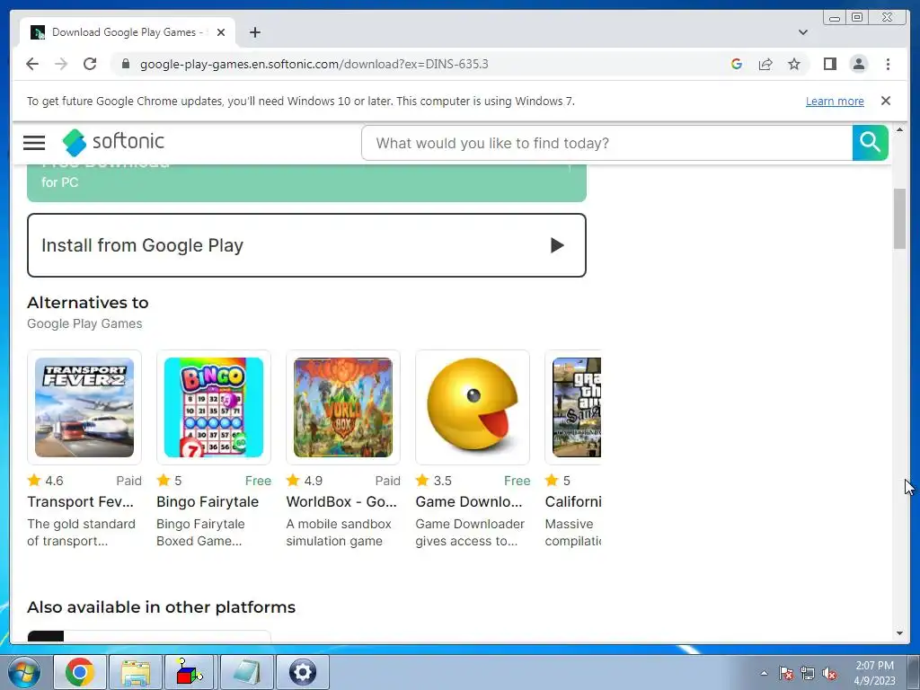This screenshot has width=920, height=690.
Task: Open the Game Downloader yellow icon
Action: (473, 407)
